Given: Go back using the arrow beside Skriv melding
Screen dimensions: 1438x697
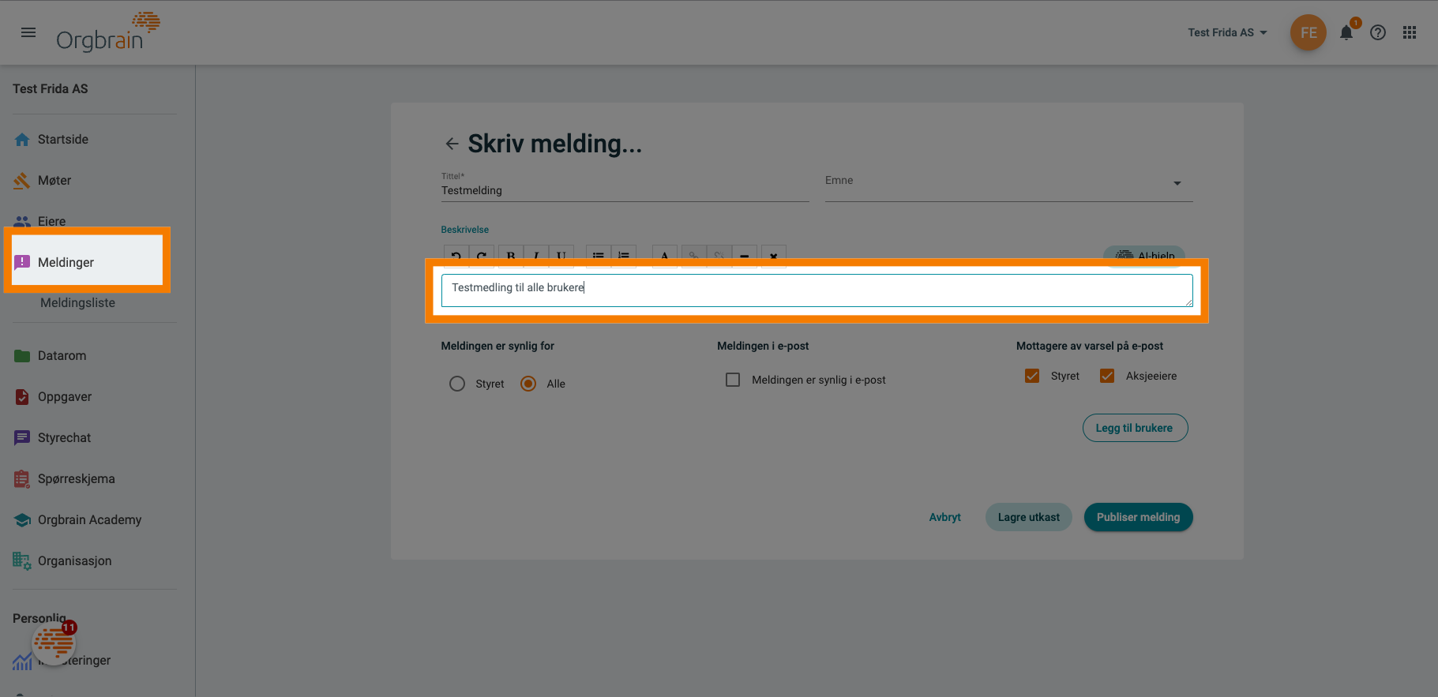Looking at the screenshot, I should tap(452, 144).
